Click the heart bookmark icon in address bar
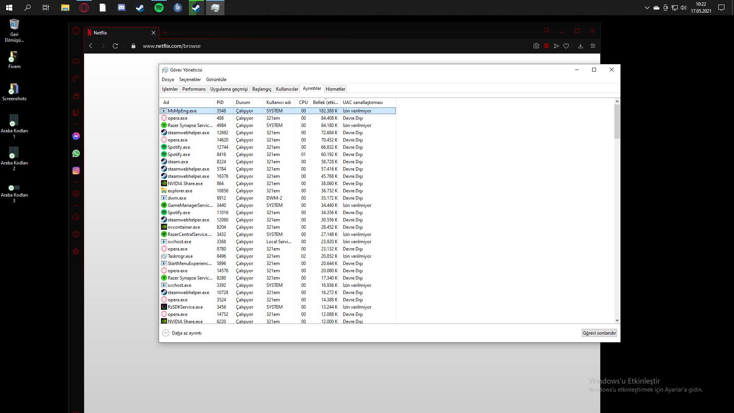Image resolution: width=734 pixels, height=413 pixels. 566,46
